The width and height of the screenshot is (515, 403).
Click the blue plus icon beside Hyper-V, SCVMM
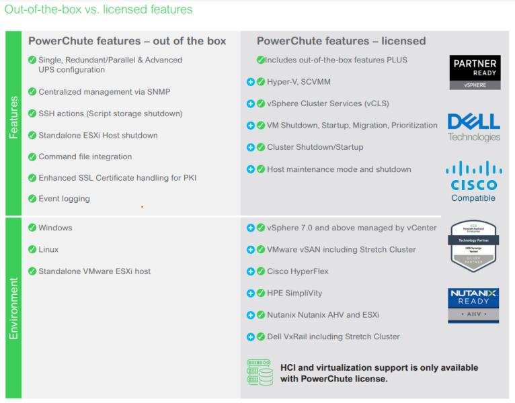pyautogui.click(x=251, y=82)
